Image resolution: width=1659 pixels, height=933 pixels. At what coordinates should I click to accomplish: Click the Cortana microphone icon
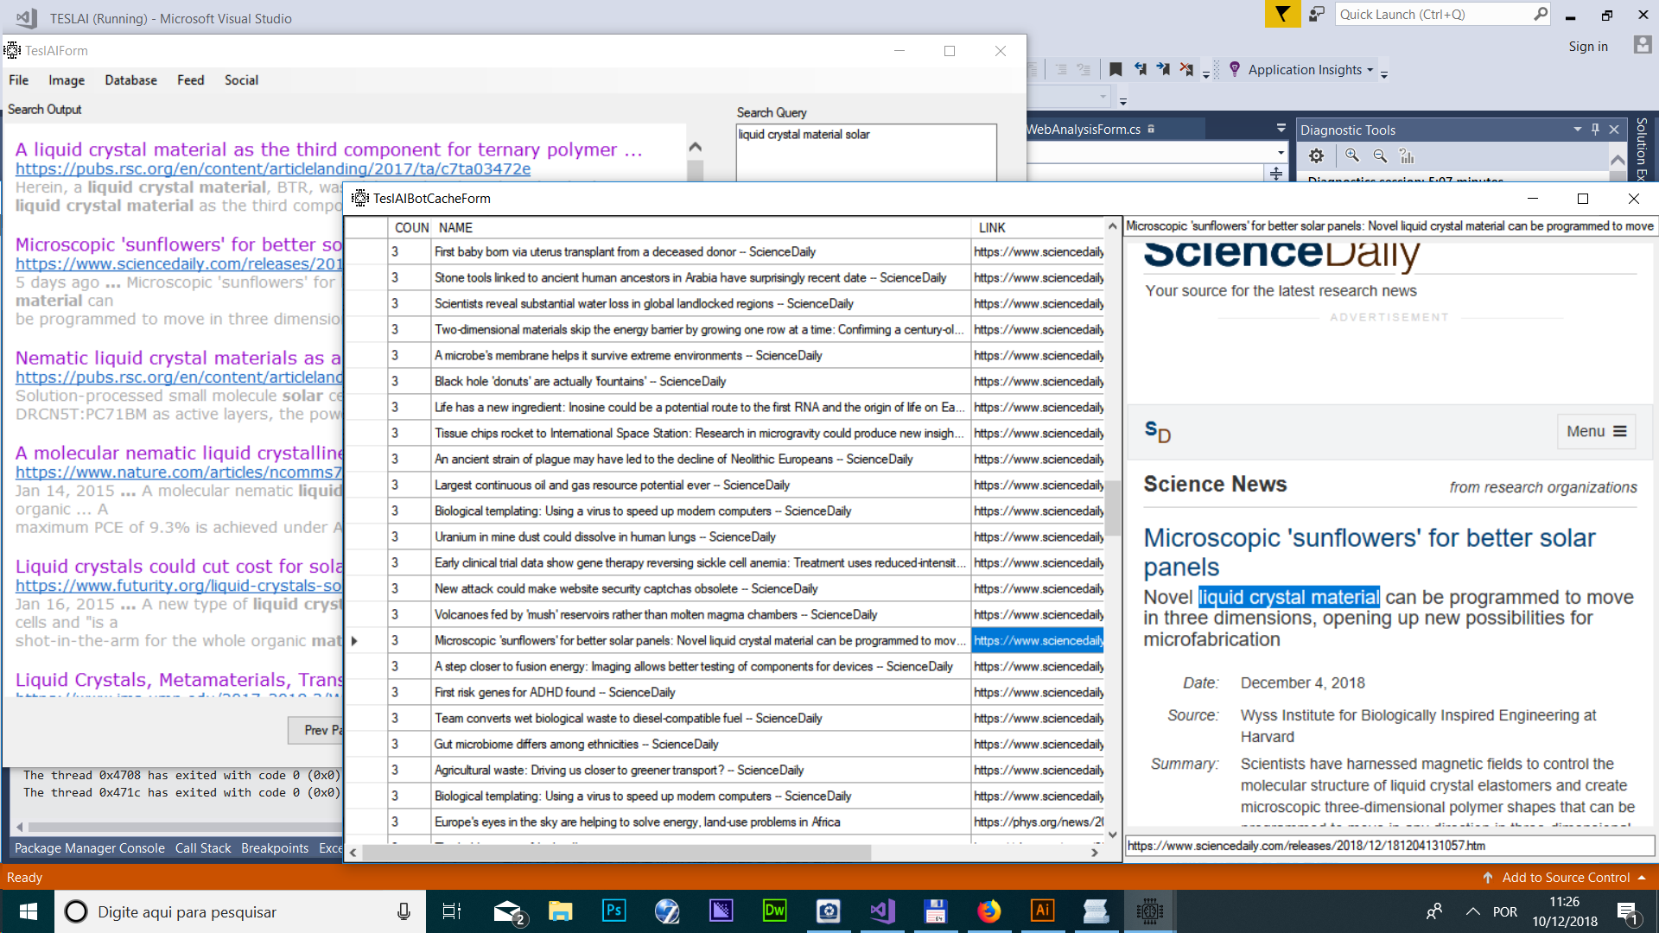404,911
